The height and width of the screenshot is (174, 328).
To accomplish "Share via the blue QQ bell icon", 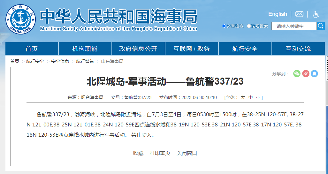I will 314,74.
